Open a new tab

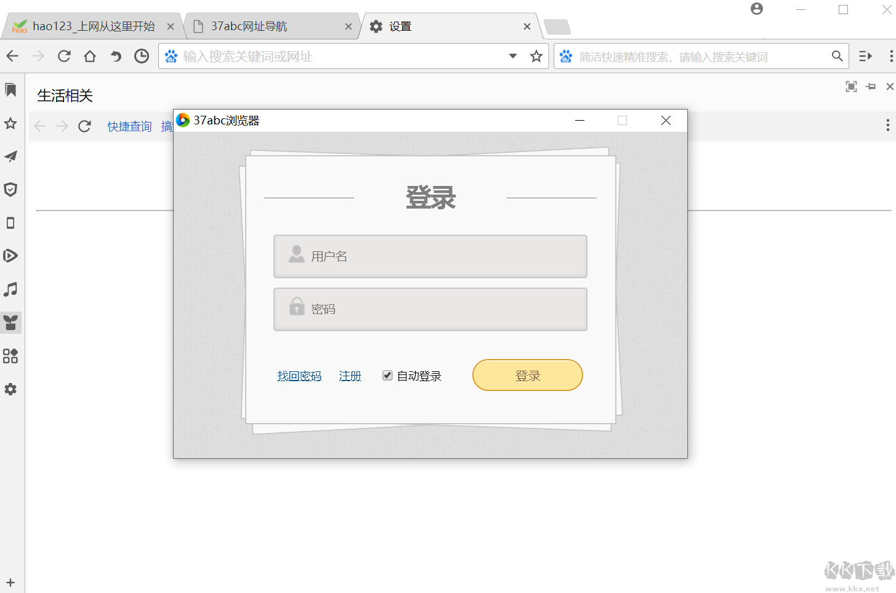pyautogui.click(x=557, y=26)
